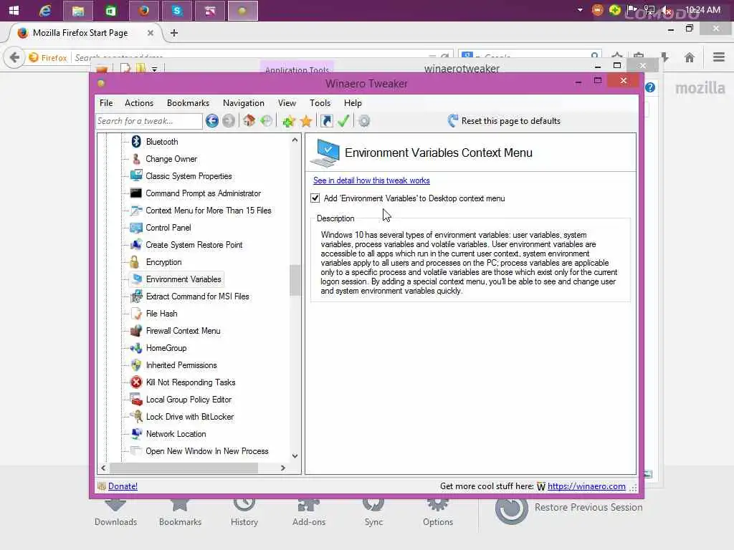
Task: Click the tree panel scroll down arrow
Action: click(295, 455)
